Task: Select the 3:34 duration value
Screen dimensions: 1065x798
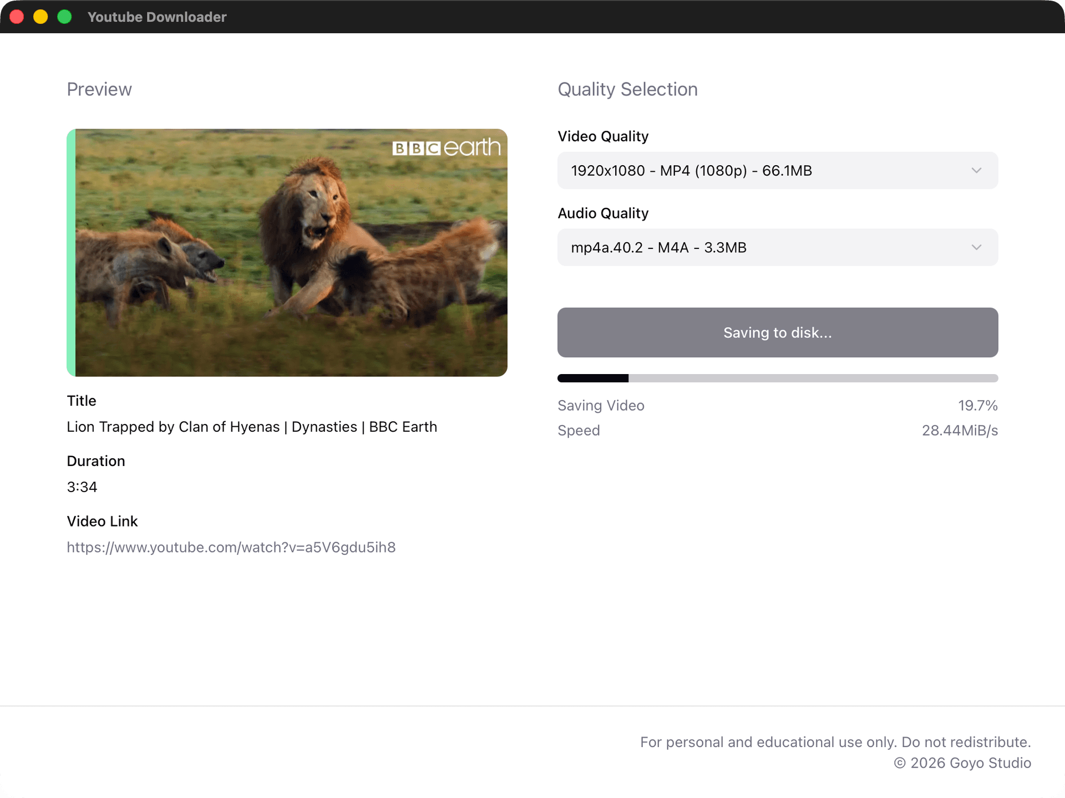Action: 82,487
